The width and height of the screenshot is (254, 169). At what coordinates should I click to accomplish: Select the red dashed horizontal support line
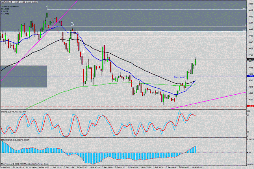click(x=123, y=106)
